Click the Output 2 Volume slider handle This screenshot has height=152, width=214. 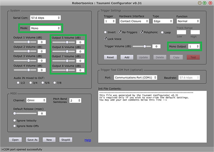click(x=29, y=51)
